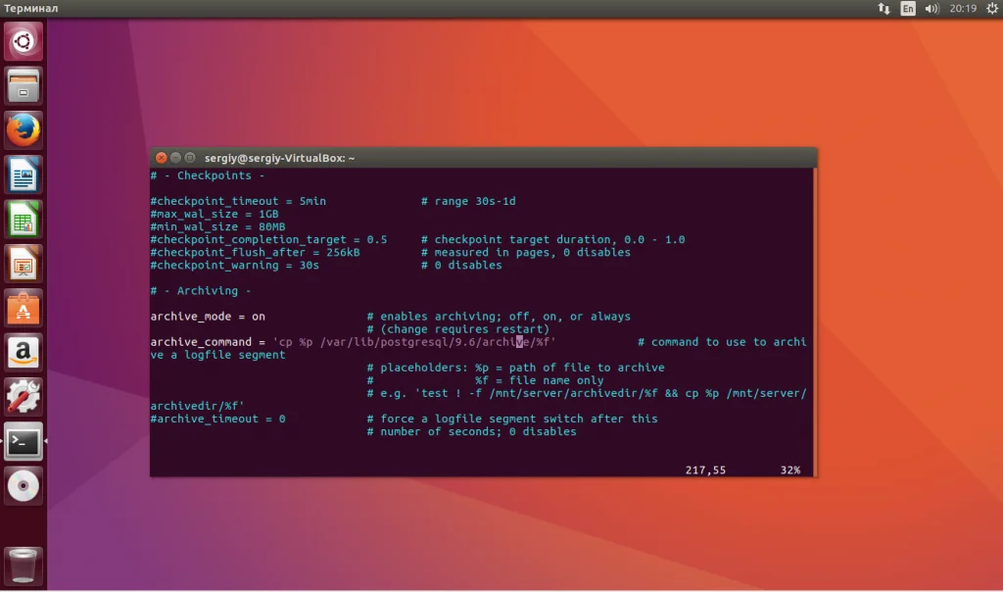
Task: Click the terminal vertical scrollbar
Action: point(815,321)
